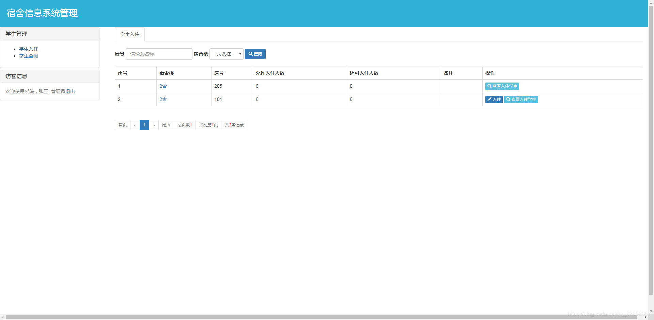Select page 1 in pagination

tap(144, 125)
